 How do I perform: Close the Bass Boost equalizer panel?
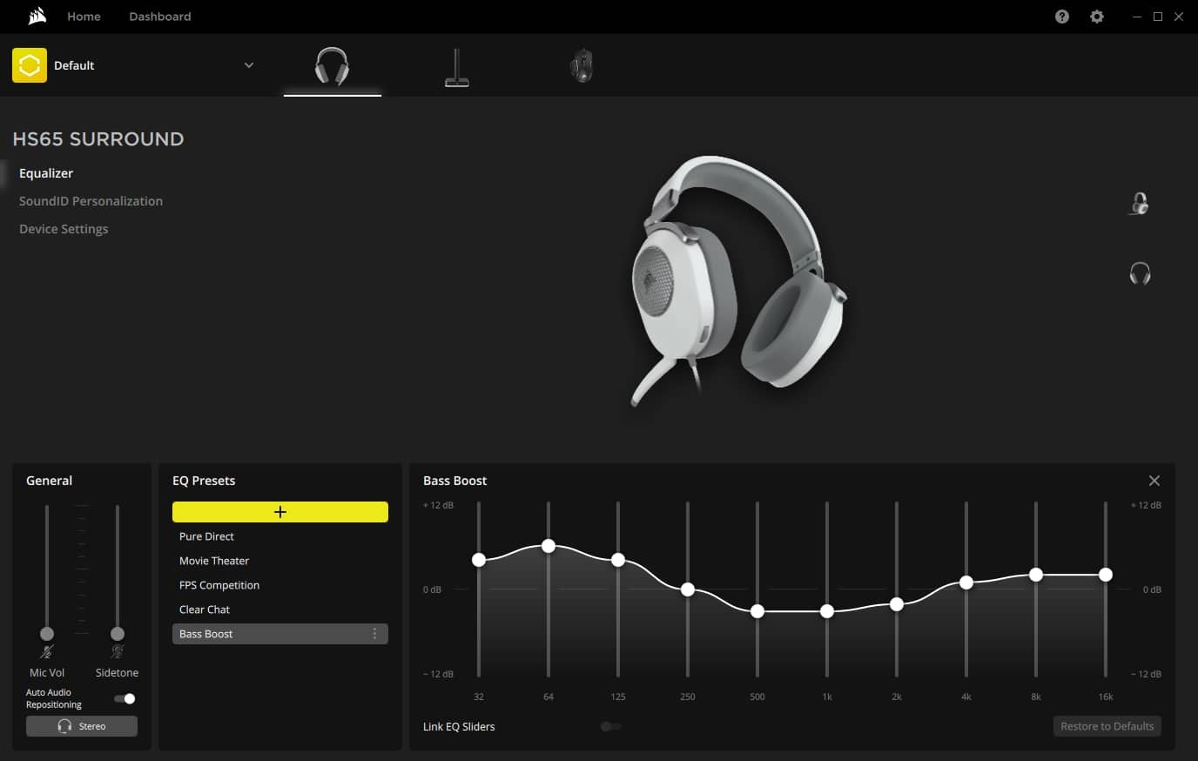pos(1154,481)
